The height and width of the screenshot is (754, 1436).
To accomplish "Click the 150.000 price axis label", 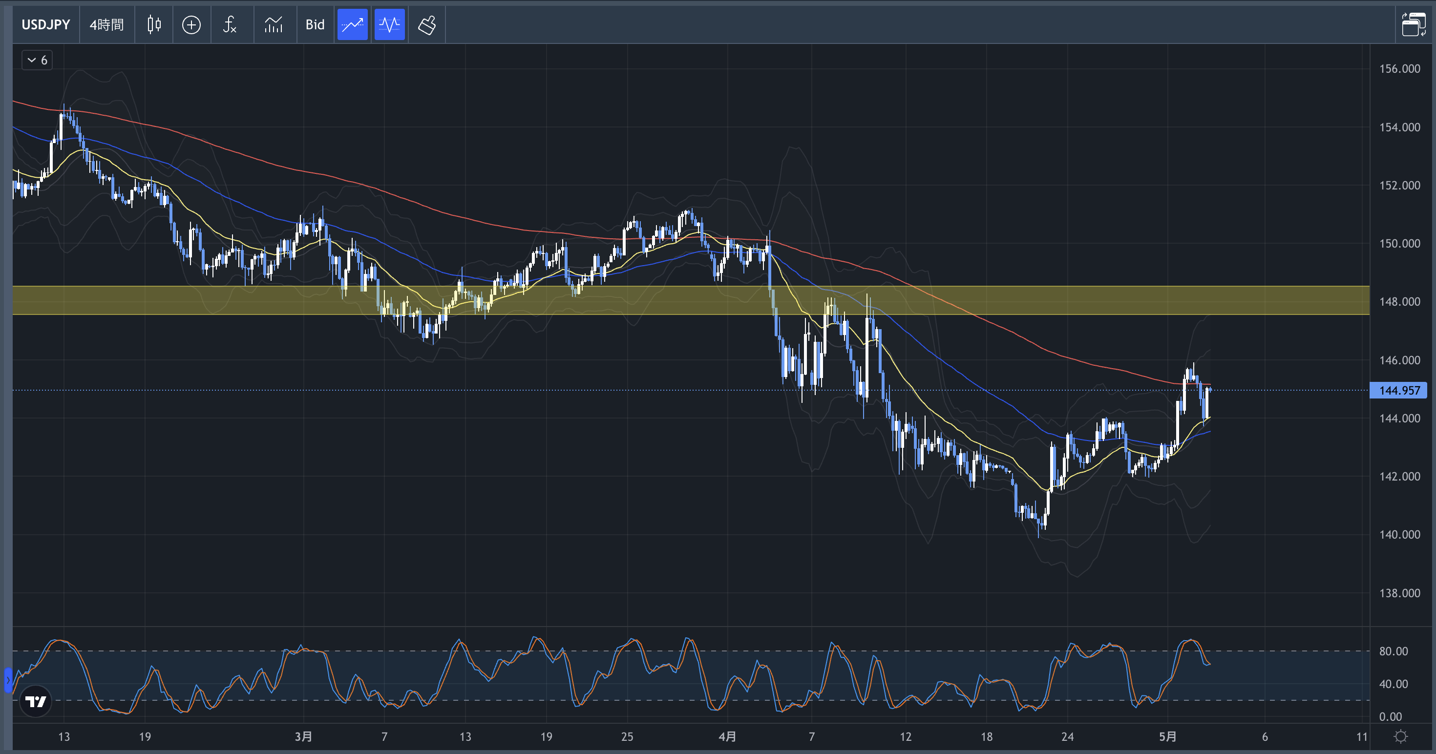I will tap(1399, 244).
